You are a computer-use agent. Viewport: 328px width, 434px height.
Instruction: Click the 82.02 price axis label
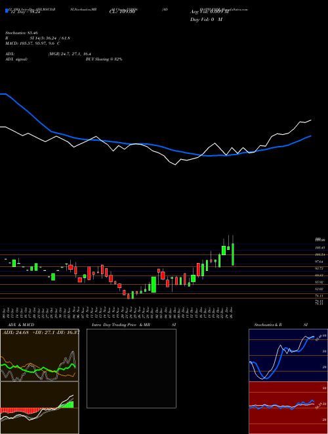point(319,289)
